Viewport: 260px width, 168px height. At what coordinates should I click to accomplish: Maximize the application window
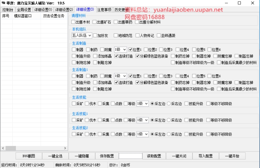(239, 3)
